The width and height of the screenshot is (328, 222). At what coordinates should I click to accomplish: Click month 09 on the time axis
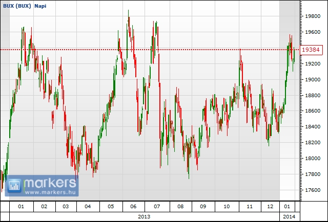pos(203,207)
